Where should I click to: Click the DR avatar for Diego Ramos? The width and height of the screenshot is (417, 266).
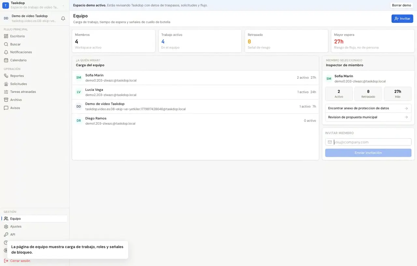point(79,121)
